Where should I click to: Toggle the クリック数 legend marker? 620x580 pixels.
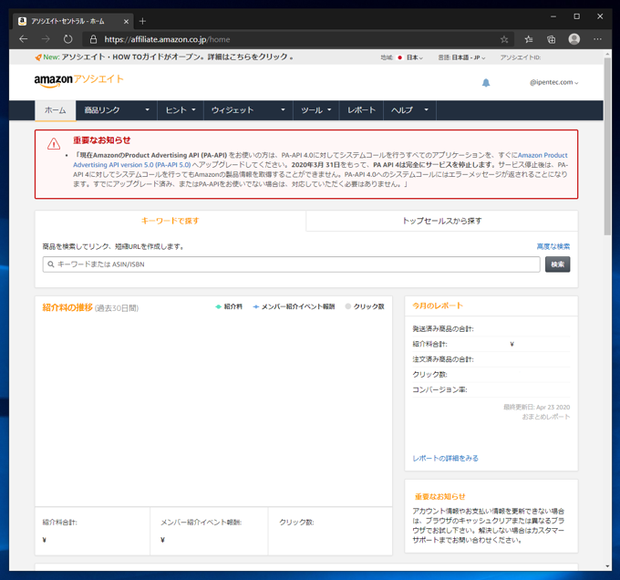tap(348, 306)
